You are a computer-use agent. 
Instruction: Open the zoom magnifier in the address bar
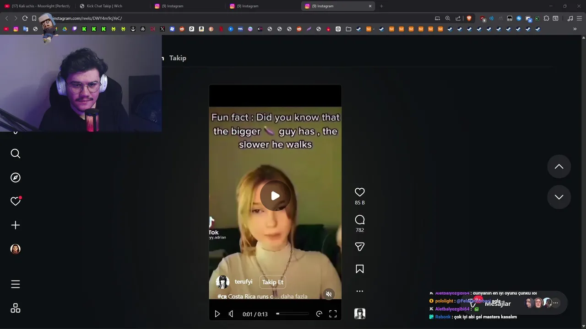[448, 18]
